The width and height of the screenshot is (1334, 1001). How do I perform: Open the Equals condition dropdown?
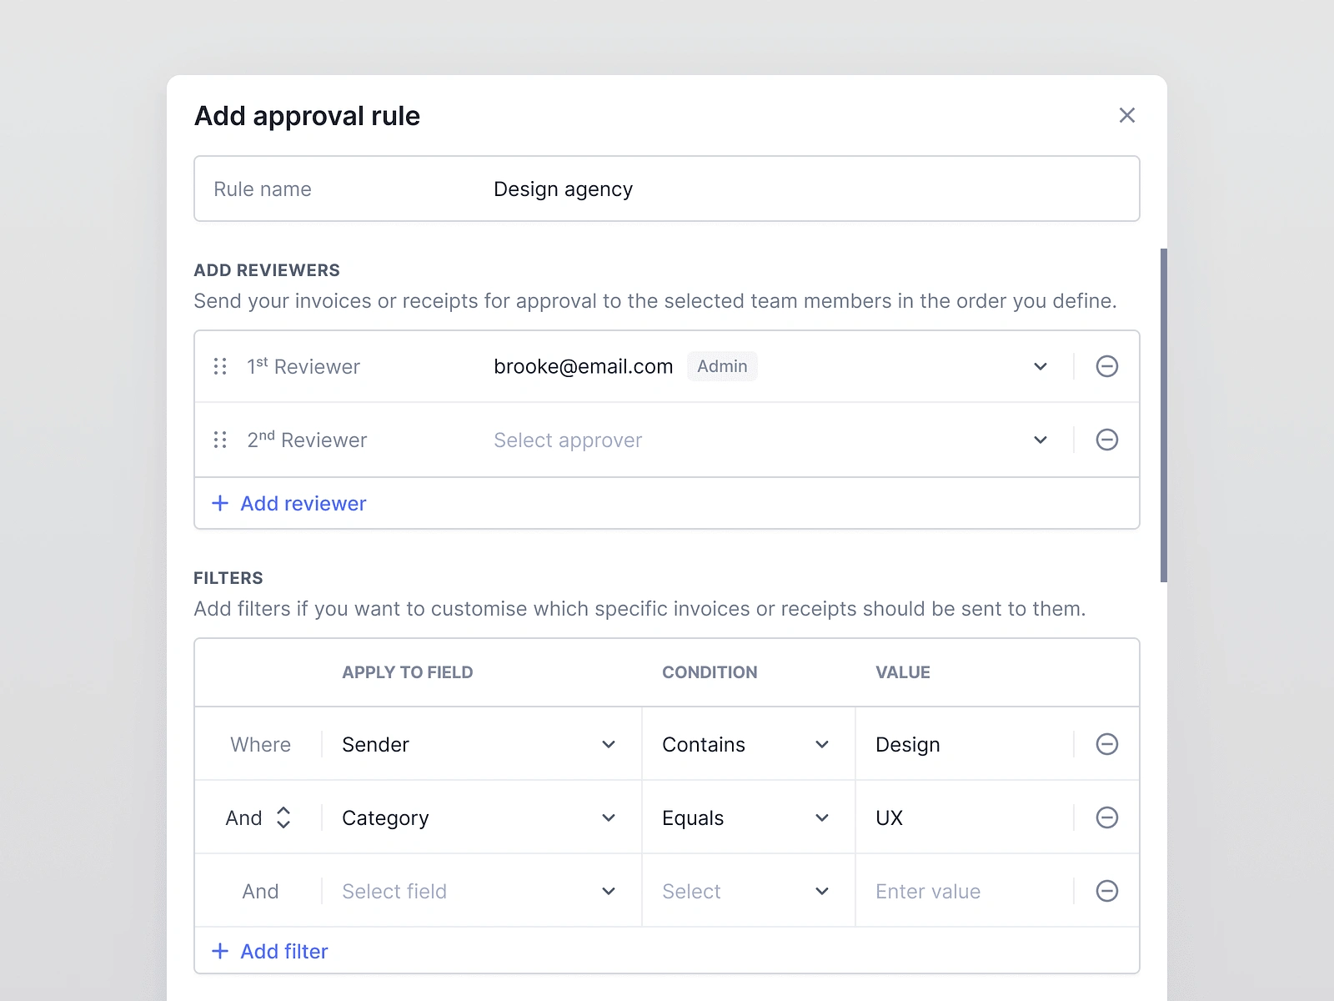tap(822, 817)
